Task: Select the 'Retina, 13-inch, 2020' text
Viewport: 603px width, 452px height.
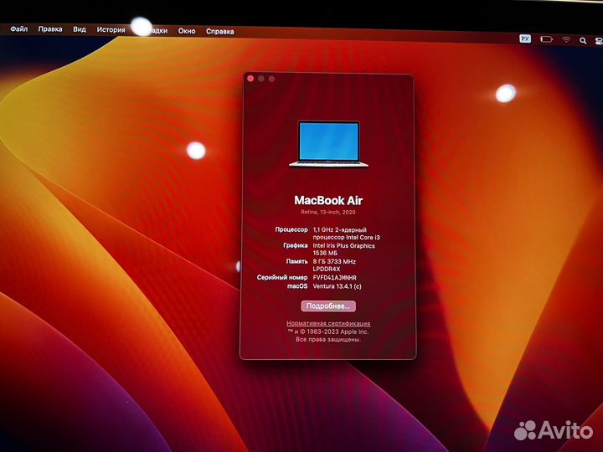Action: click(328, 212)
